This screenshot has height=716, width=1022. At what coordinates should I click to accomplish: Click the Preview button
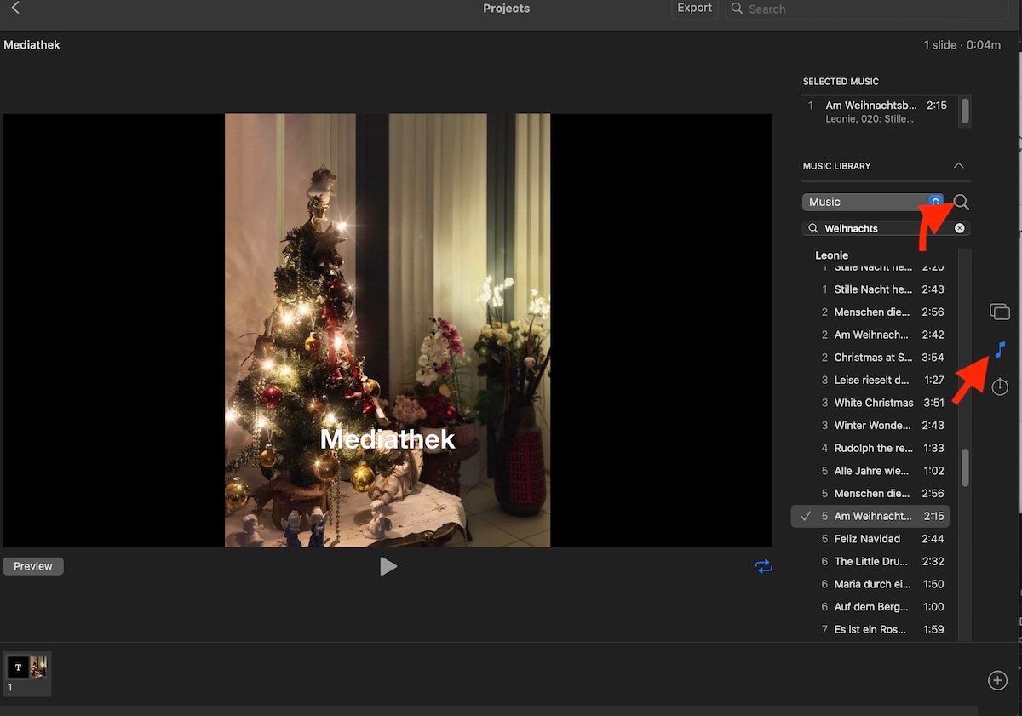coord(32,565)
